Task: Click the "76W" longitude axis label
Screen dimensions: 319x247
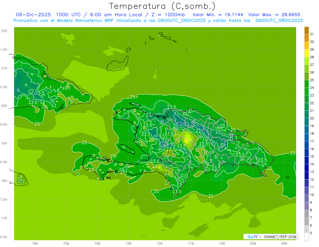Action: tap(35, 243)
